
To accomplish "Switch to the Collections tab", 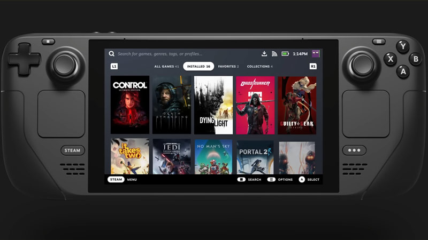I will 259,66.
